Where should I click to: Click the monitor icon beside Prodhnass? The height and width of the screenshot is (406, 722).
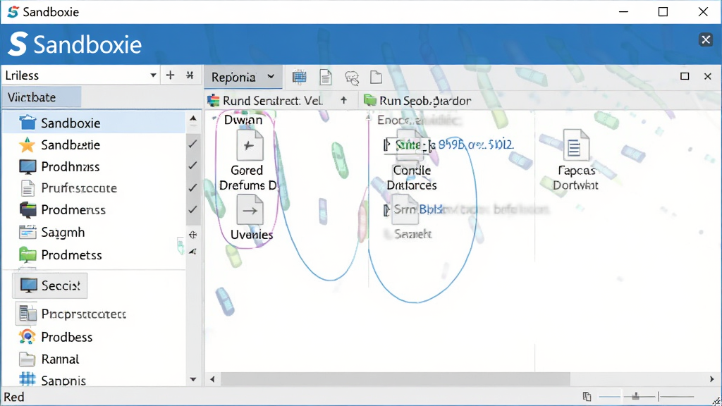pyautogui.click(x=27, y=166)
